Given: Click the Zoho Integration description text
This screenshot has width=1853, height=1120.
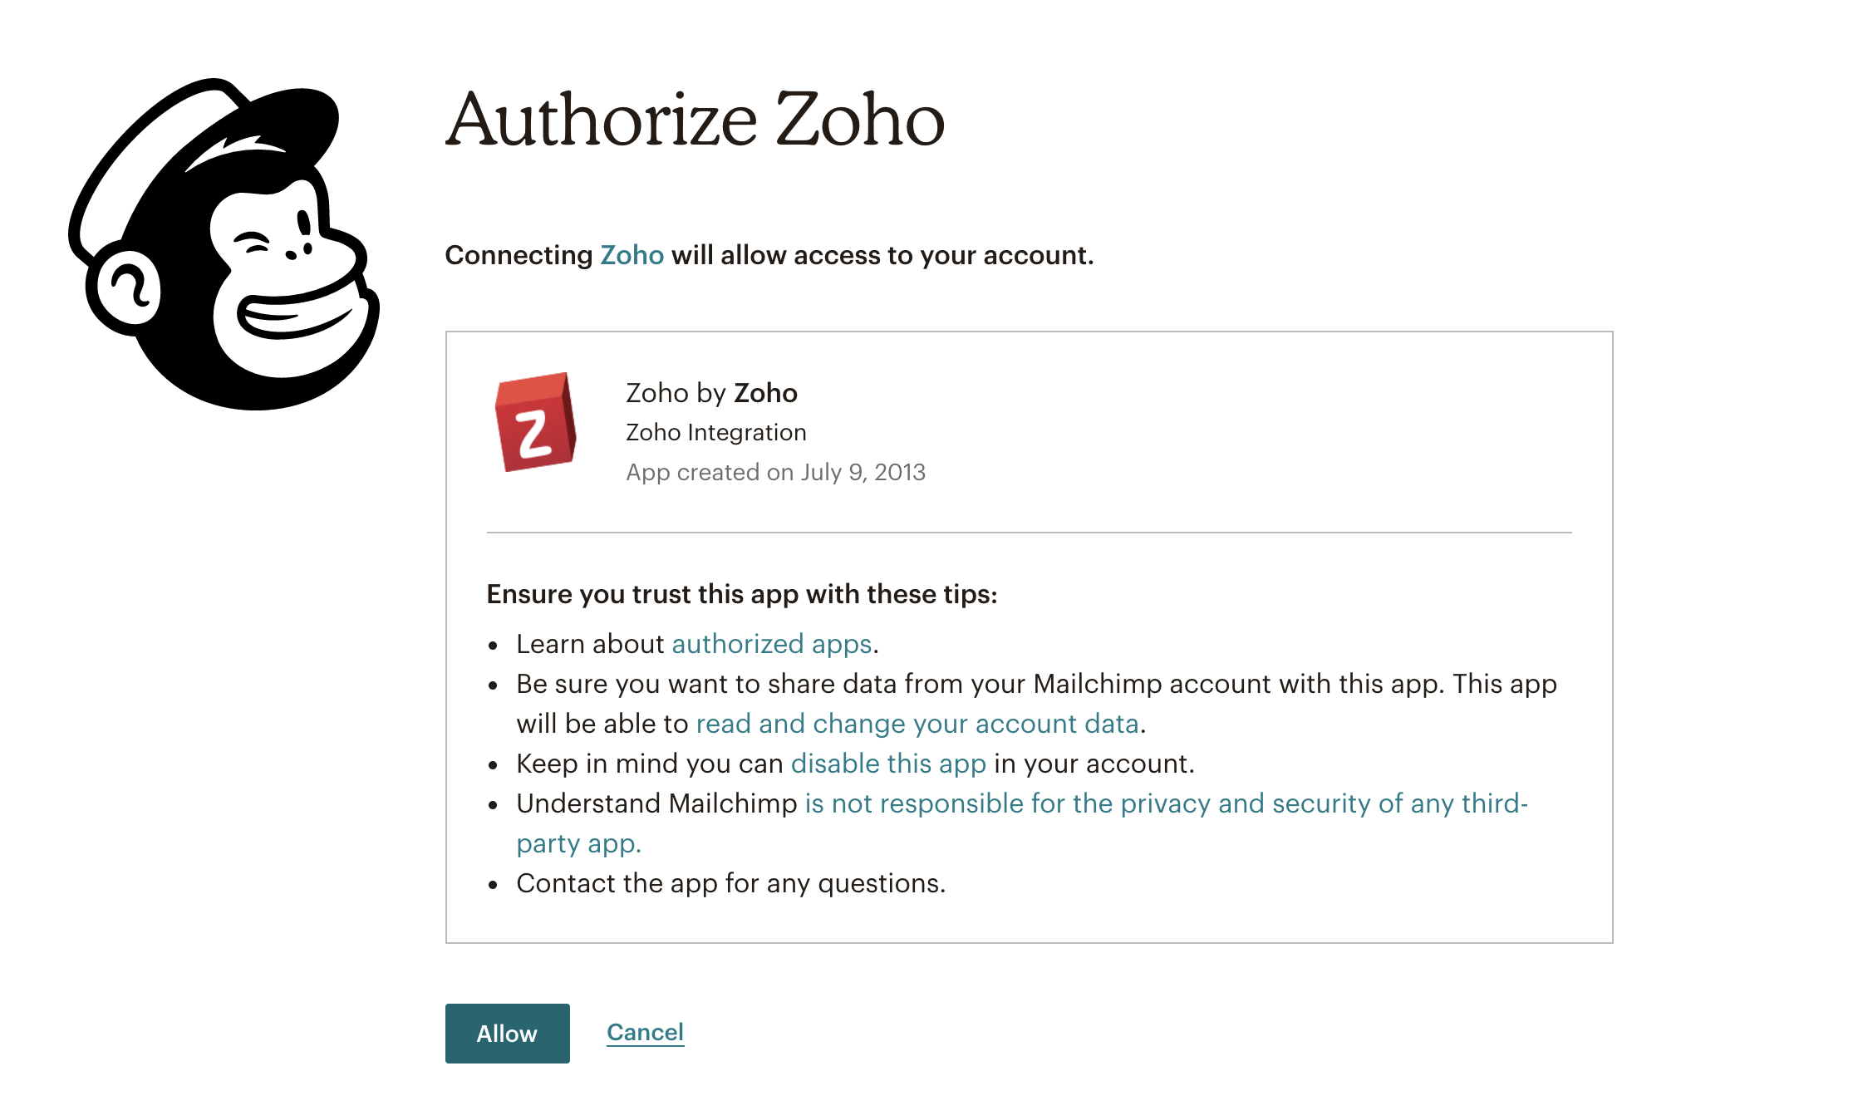Looking at the screenshot, I should coord(715,433).
